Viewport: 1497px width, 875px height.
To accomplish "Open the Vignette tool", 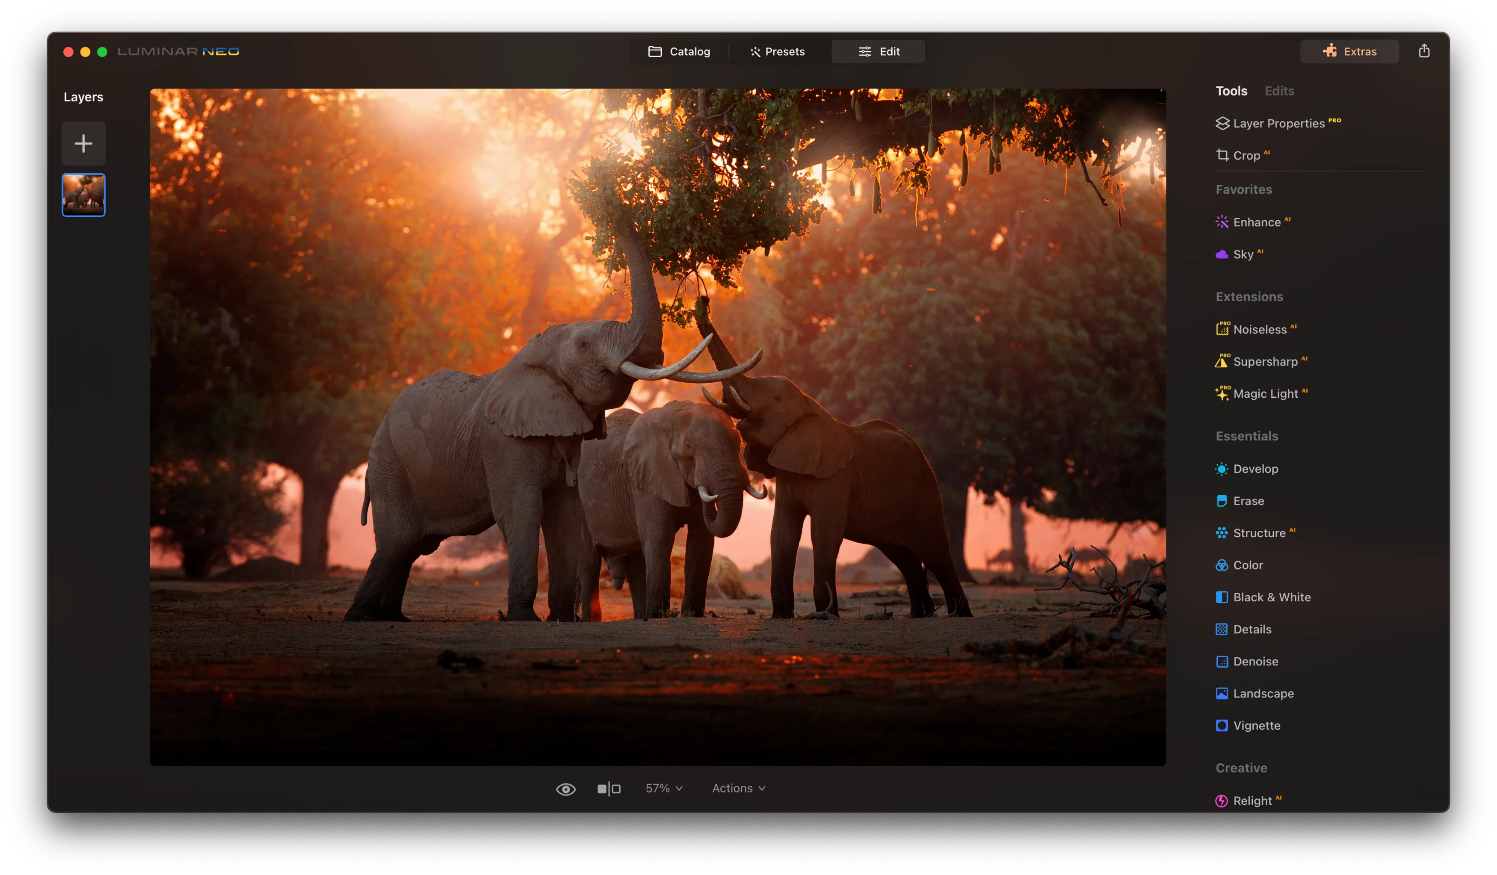I will (1256, 725).
